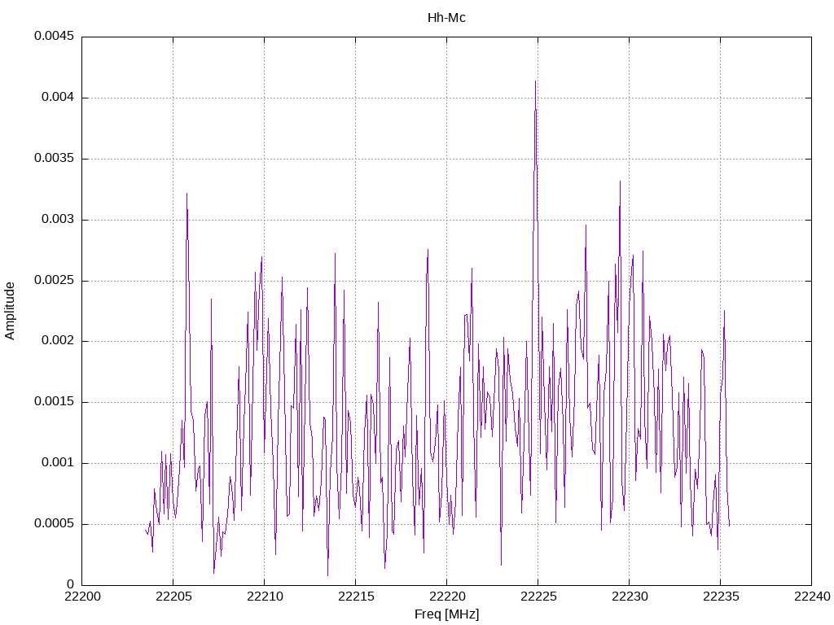Click the x-axis tick label 22205
This screenshot has height=625, width=834.
pos(173,597)
